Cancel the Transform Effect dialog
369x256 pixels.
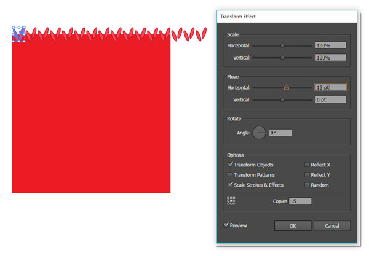(x=332, y=226)
